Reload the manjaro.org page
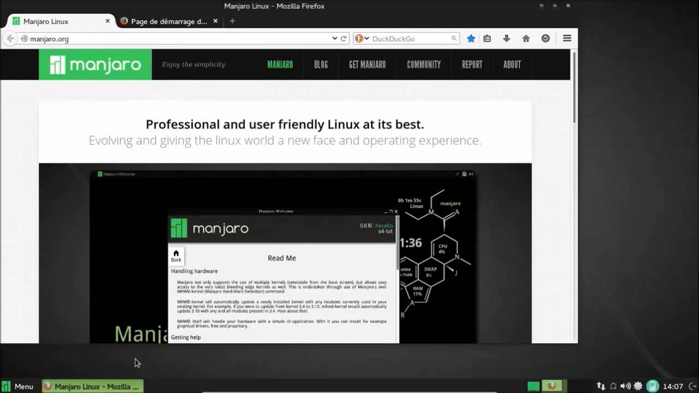Image resolution: width=699 pixels, height=393 pixels. 344,39
